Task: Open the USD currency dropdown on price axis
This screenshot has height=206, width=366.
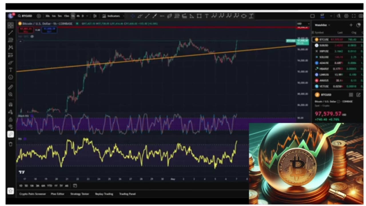Action: point(303,23)
